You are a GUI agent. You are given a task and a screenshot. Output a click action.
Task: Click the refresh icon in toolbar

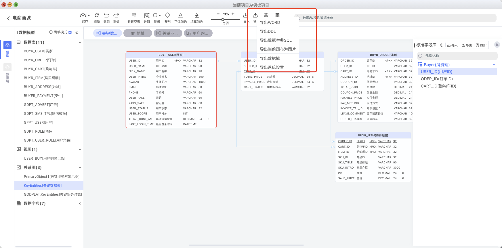point(97,15)
